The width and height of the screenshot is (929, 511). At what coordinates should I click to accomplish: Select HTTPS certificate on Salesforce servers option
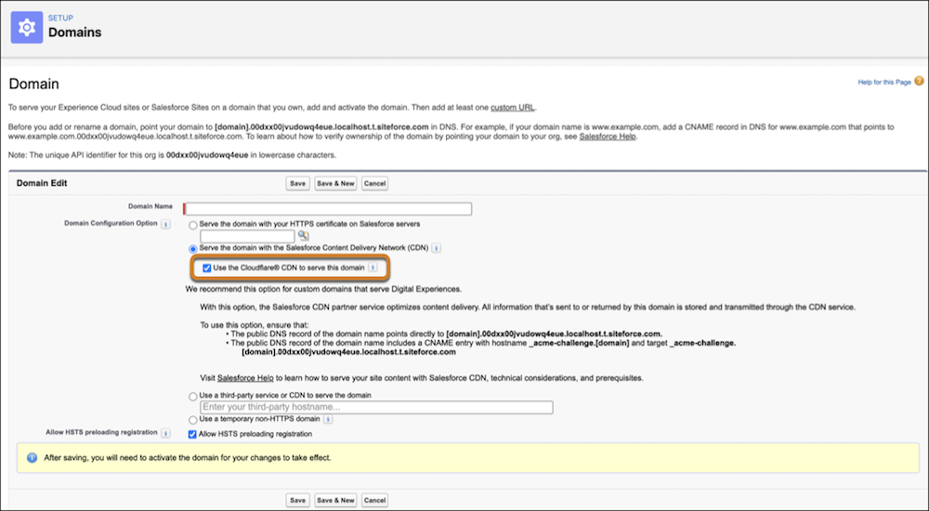193,225
